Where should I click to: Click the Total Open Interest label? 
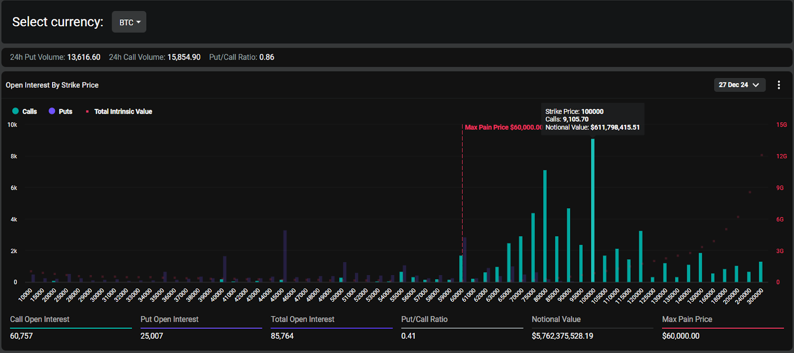point(302,319)
